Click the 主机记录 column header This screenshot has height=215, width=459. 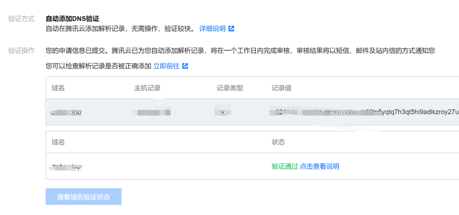tap(147, 88)
